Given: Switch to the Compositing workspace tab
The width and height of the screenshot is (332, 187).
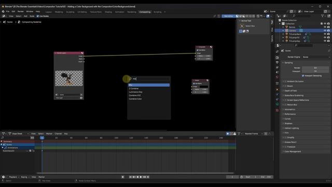Looking at the screenshot, I should tap(145, 12).
